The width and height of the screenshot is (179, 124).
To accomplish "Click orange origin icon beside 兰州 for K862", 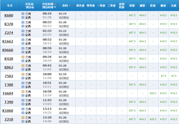I will coord(23,66).
